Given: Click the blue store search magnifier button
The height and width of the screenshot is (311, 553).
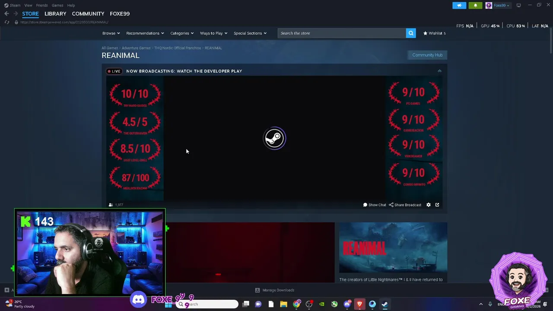Looking at the screenshot, I should [411, 33].
